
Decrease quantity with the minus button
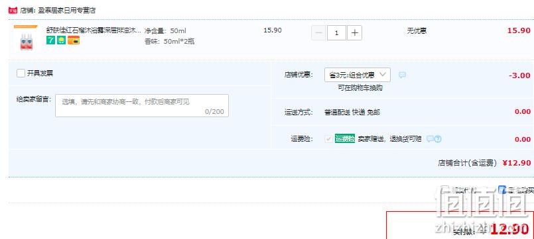click(x=319, y=33)
